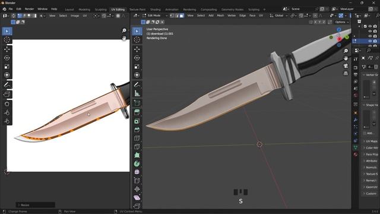Toggle Y mirror axis button
Viewport: 380px width, 214px height.
pyautogui.click(x=319, y=22)
